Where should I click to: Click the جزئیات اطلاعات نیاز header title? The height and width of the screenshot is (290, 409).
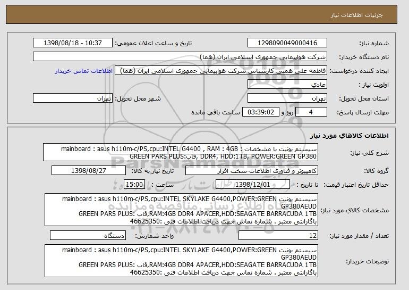click(x=357, y=15)
